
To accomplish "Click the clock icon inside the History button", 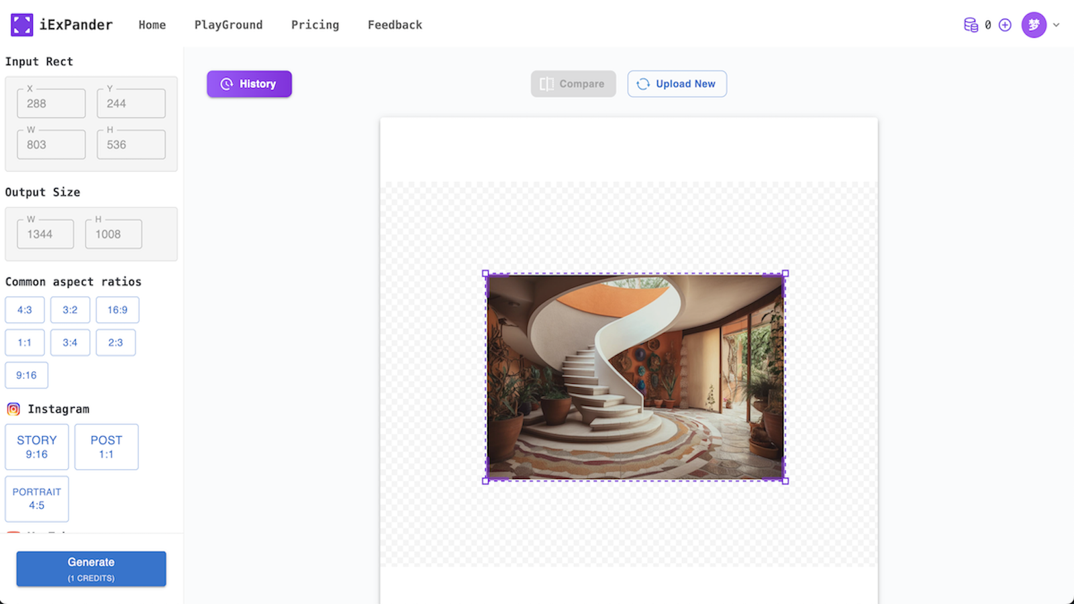I will (x=226, y=84).
